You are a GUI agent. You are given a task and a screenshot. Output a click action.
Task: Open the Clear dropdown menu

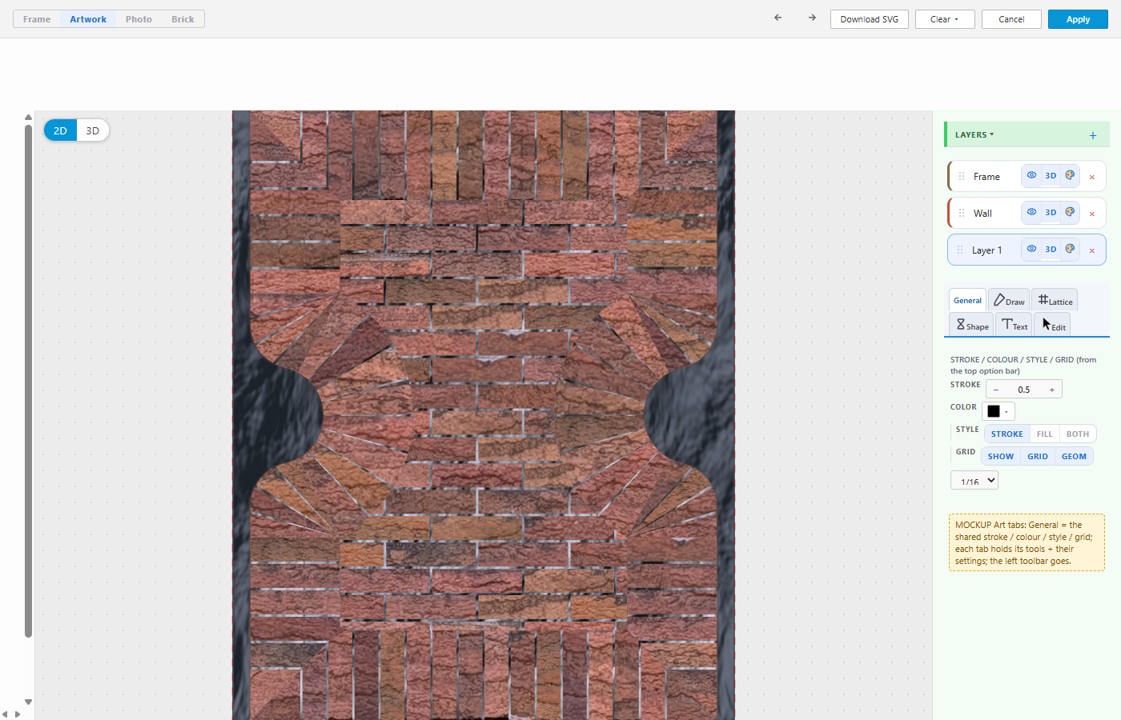[945, 19]
